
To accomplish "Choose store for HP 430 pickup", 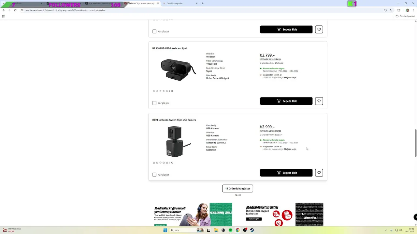I will point(290,78).
